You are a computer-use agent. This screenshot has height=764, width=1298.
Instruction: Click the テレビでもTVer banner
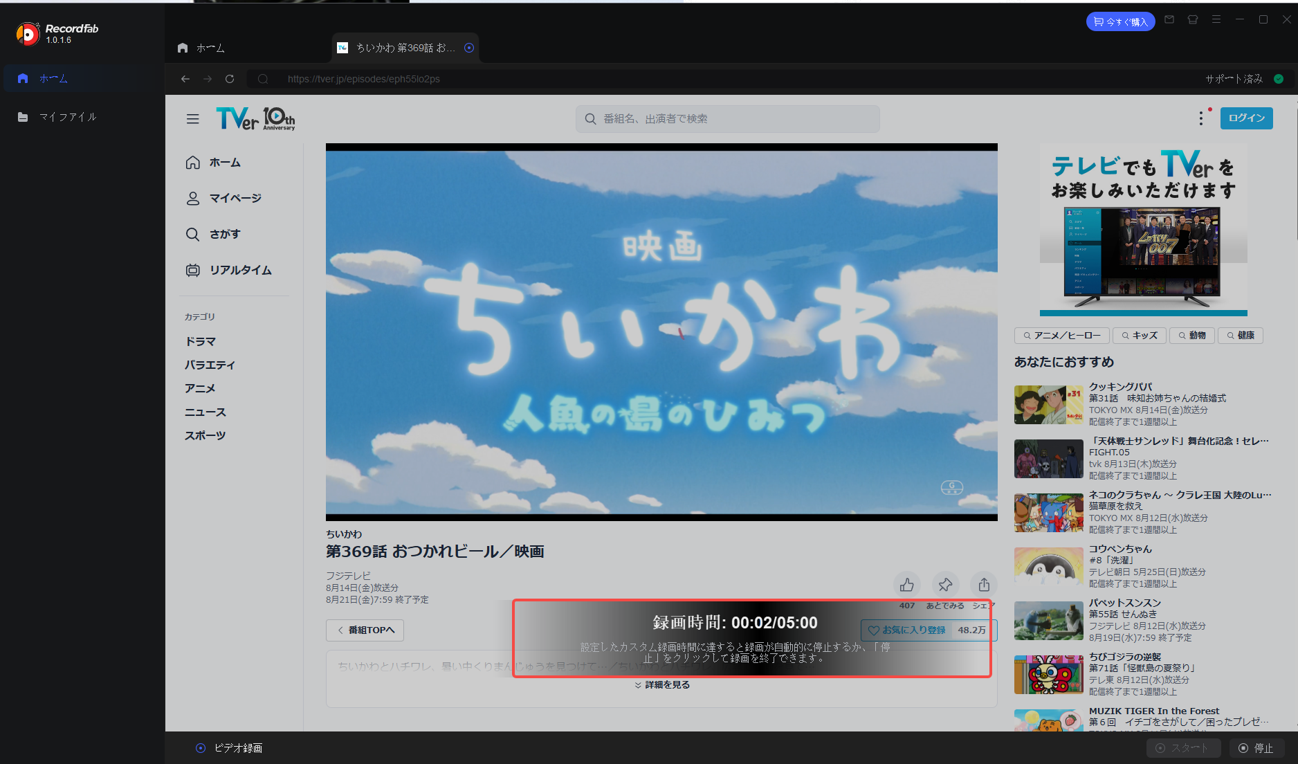coord(1143,230)
